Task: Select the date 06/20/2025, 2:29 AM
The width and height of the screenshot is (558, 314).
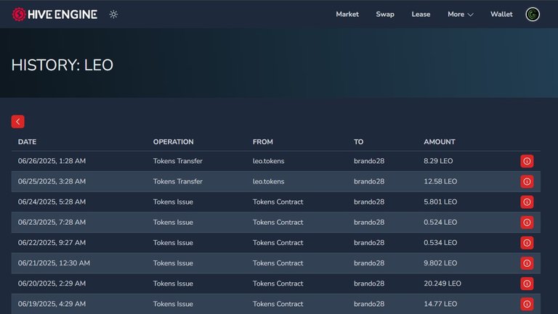Action: pos(52,284)
